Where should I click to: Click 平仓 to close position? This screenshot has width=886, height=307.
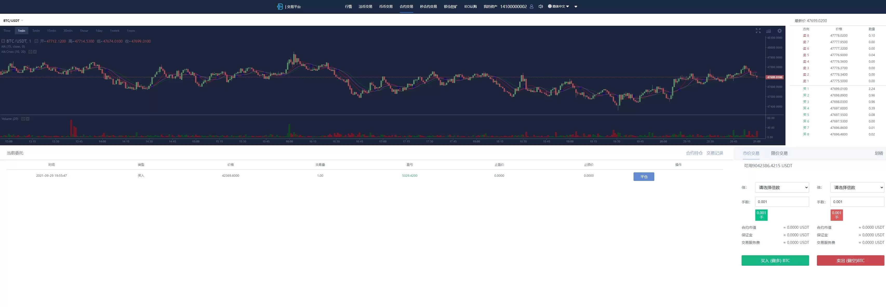pyautogui.click(x=643, y=177)
